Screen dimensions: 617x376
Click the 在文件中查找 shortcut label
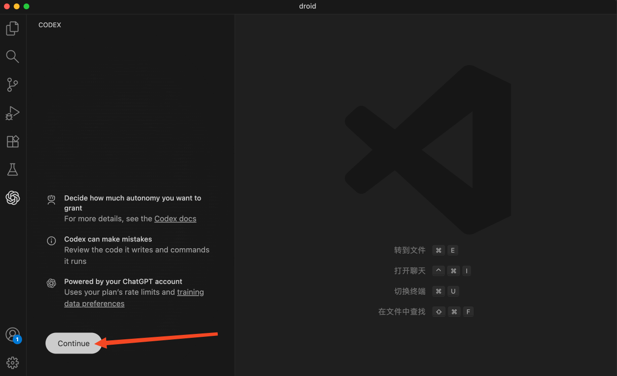coord(402,312)
